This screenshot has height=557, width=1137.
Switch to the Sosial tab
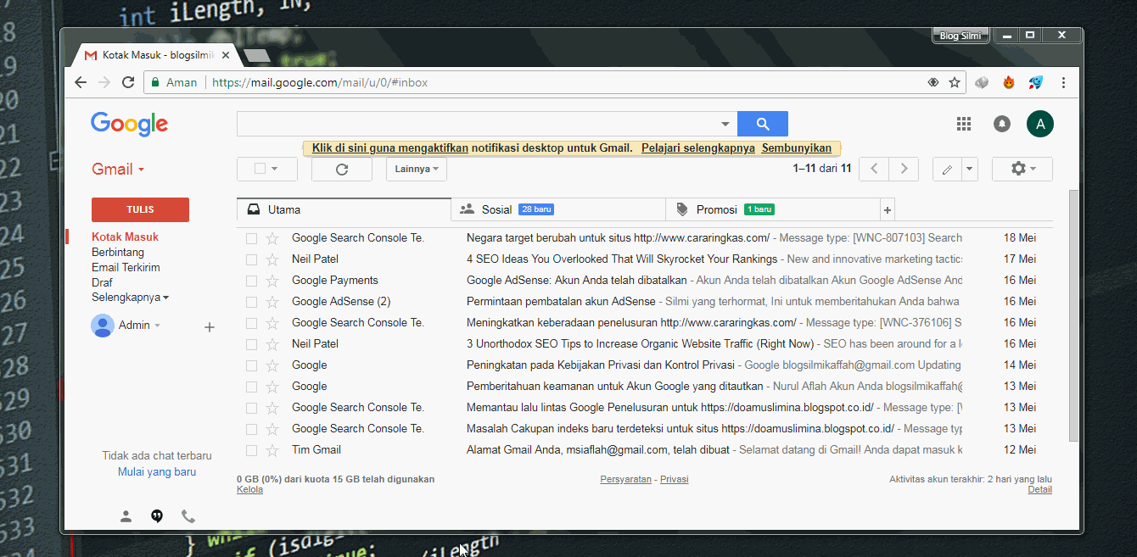tap(558, 209)
